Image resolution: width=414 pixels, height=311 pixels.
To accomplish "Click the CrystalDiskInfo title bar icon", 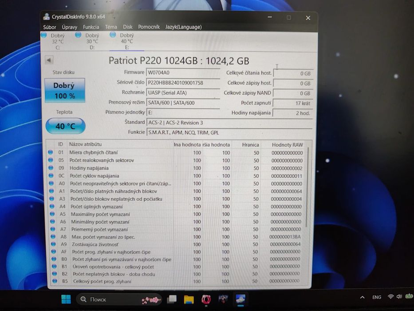I will (47, 17).
